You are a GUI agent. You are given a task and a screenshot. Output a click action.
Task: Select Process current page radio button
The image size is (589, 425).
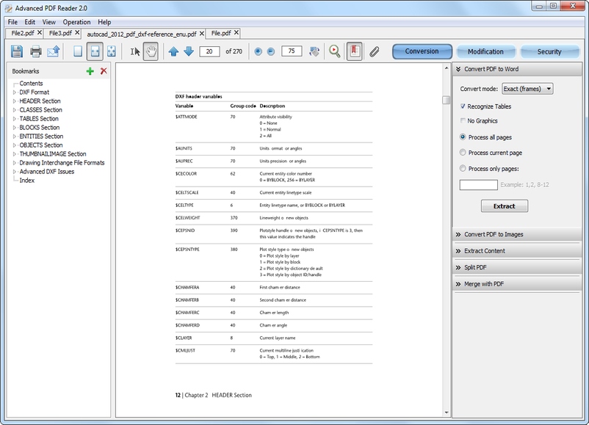(x=463, y=153)
